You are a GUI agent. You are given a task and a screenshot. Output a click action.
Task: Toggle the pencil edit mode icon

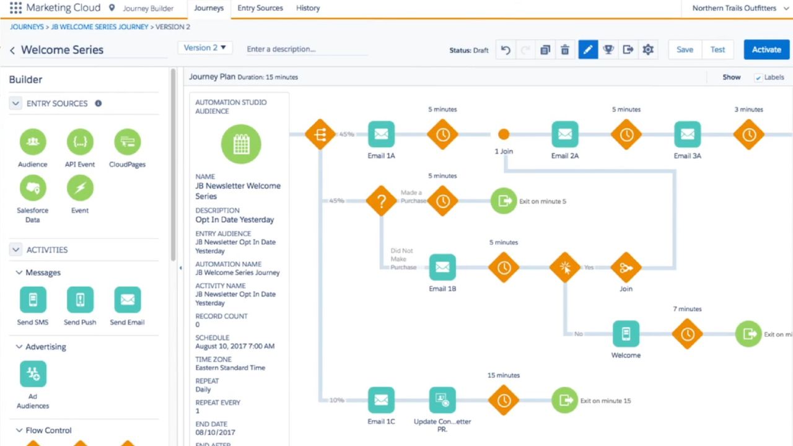(x=588, y=50)
